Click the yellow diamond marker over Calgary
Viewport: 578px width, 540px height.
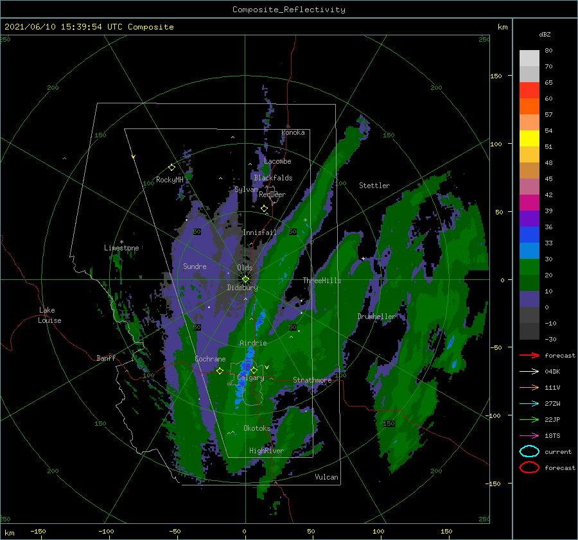(254, 370)
